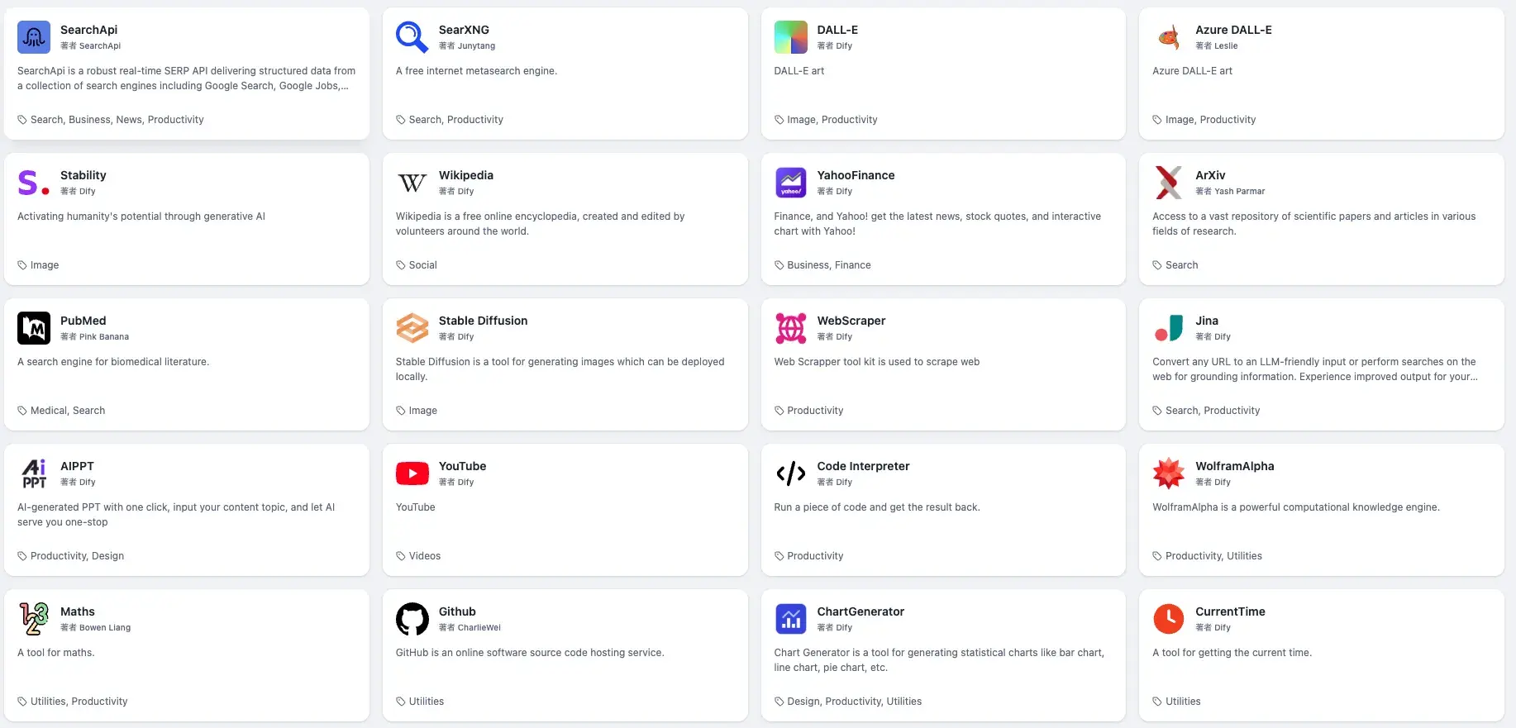Click the SearXNG magnifier icon
The width and height of the screenshot is (1516, 728).
412,37
